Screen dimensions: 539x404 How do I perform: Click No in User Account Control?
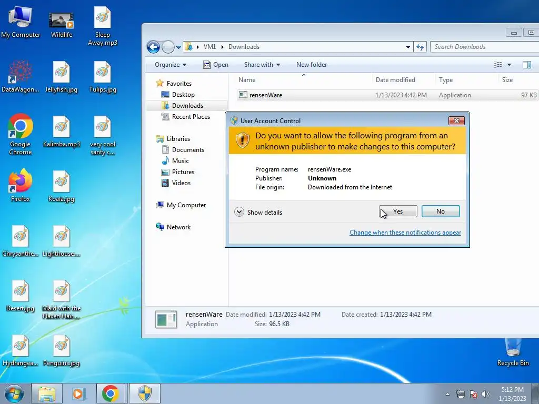point(441,211)
